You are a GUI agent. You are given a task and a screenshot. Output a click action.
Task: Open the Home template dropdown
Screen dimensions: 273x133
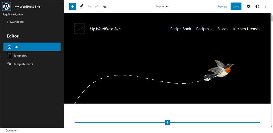tap(162, 7)
